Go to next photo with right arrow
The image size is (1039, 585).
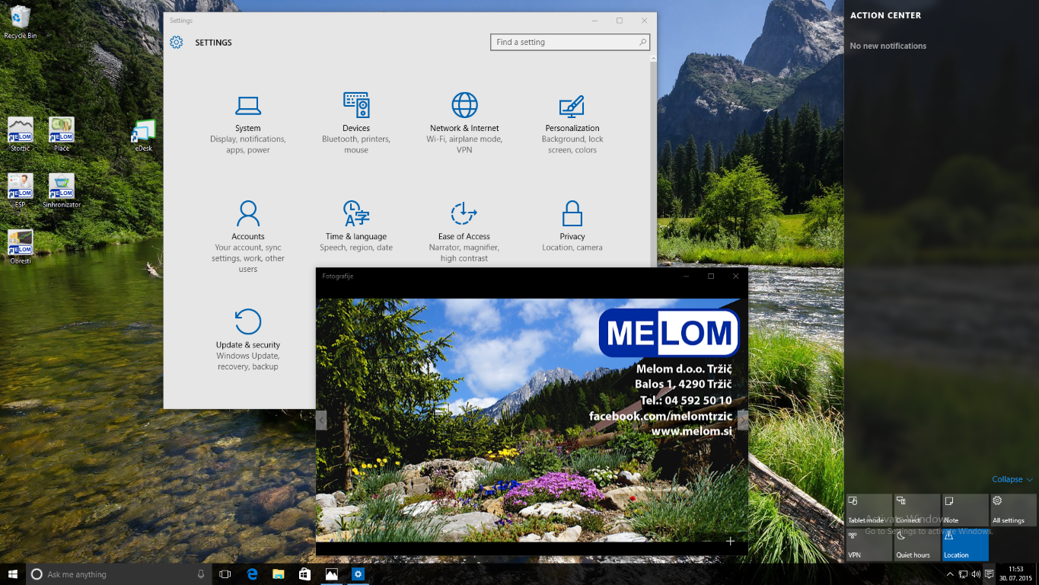[742, 420]
